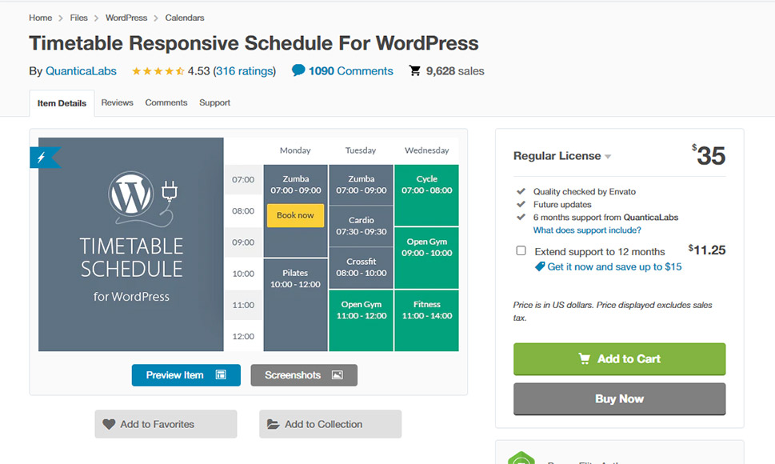Click the Screenshots button
This screenshot has width=775, height=464.
tap(304, 375)
